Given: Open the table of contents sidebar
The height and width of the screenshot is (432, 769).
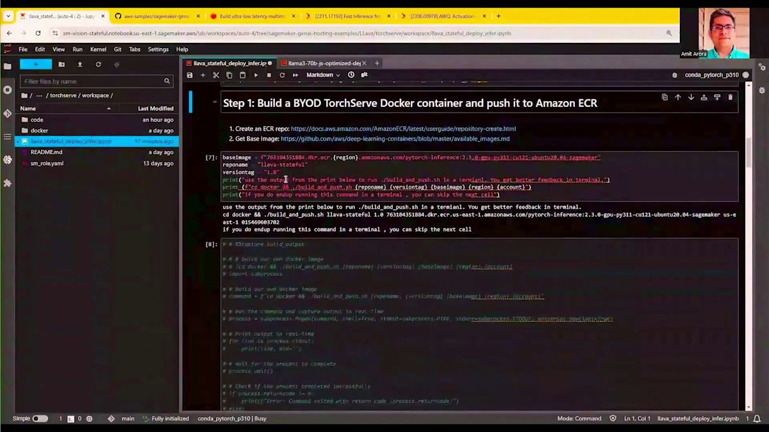Looking at the screenshot, I should pos(8,136).
